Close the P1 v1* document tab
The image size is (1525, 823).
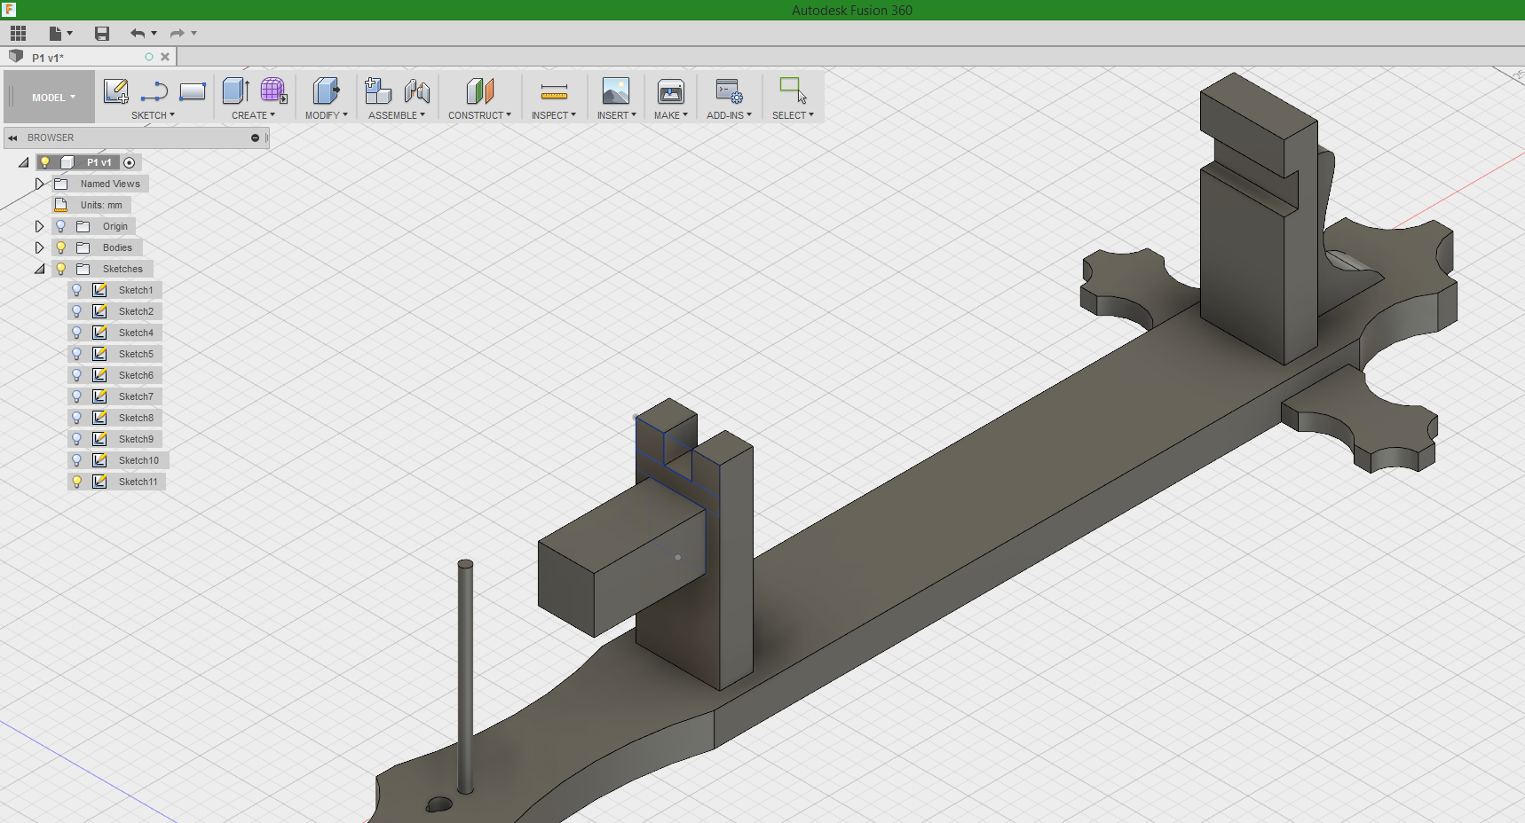(165, 57)
